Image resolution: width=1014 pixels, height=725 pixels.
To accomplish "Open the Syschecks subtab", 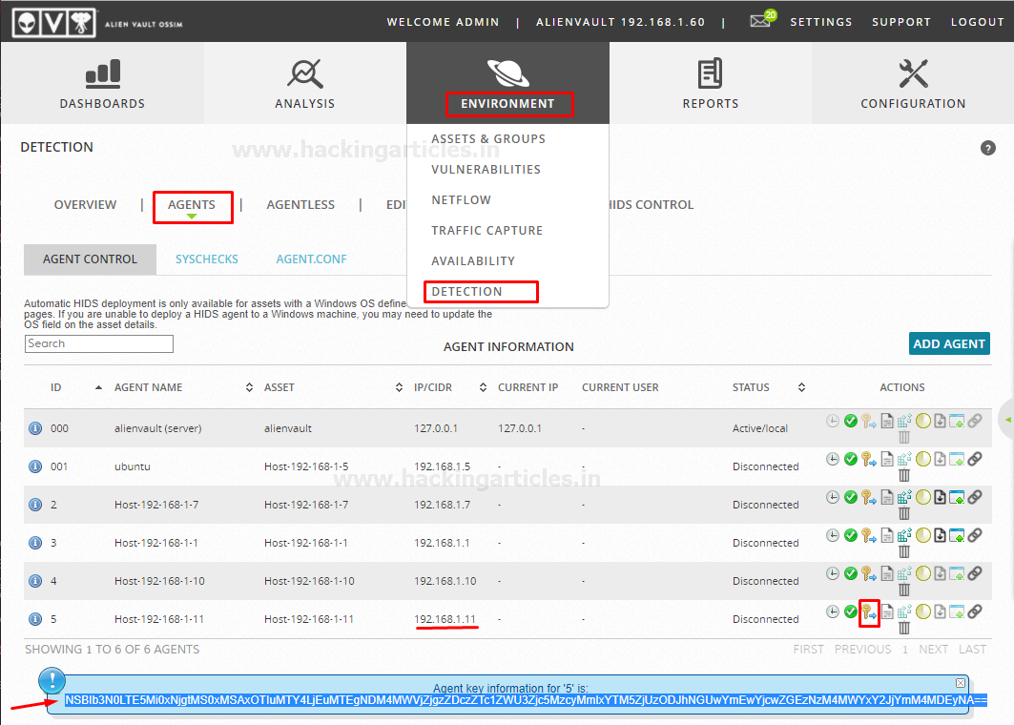I will pyautogui.click(x=207, y=259).
